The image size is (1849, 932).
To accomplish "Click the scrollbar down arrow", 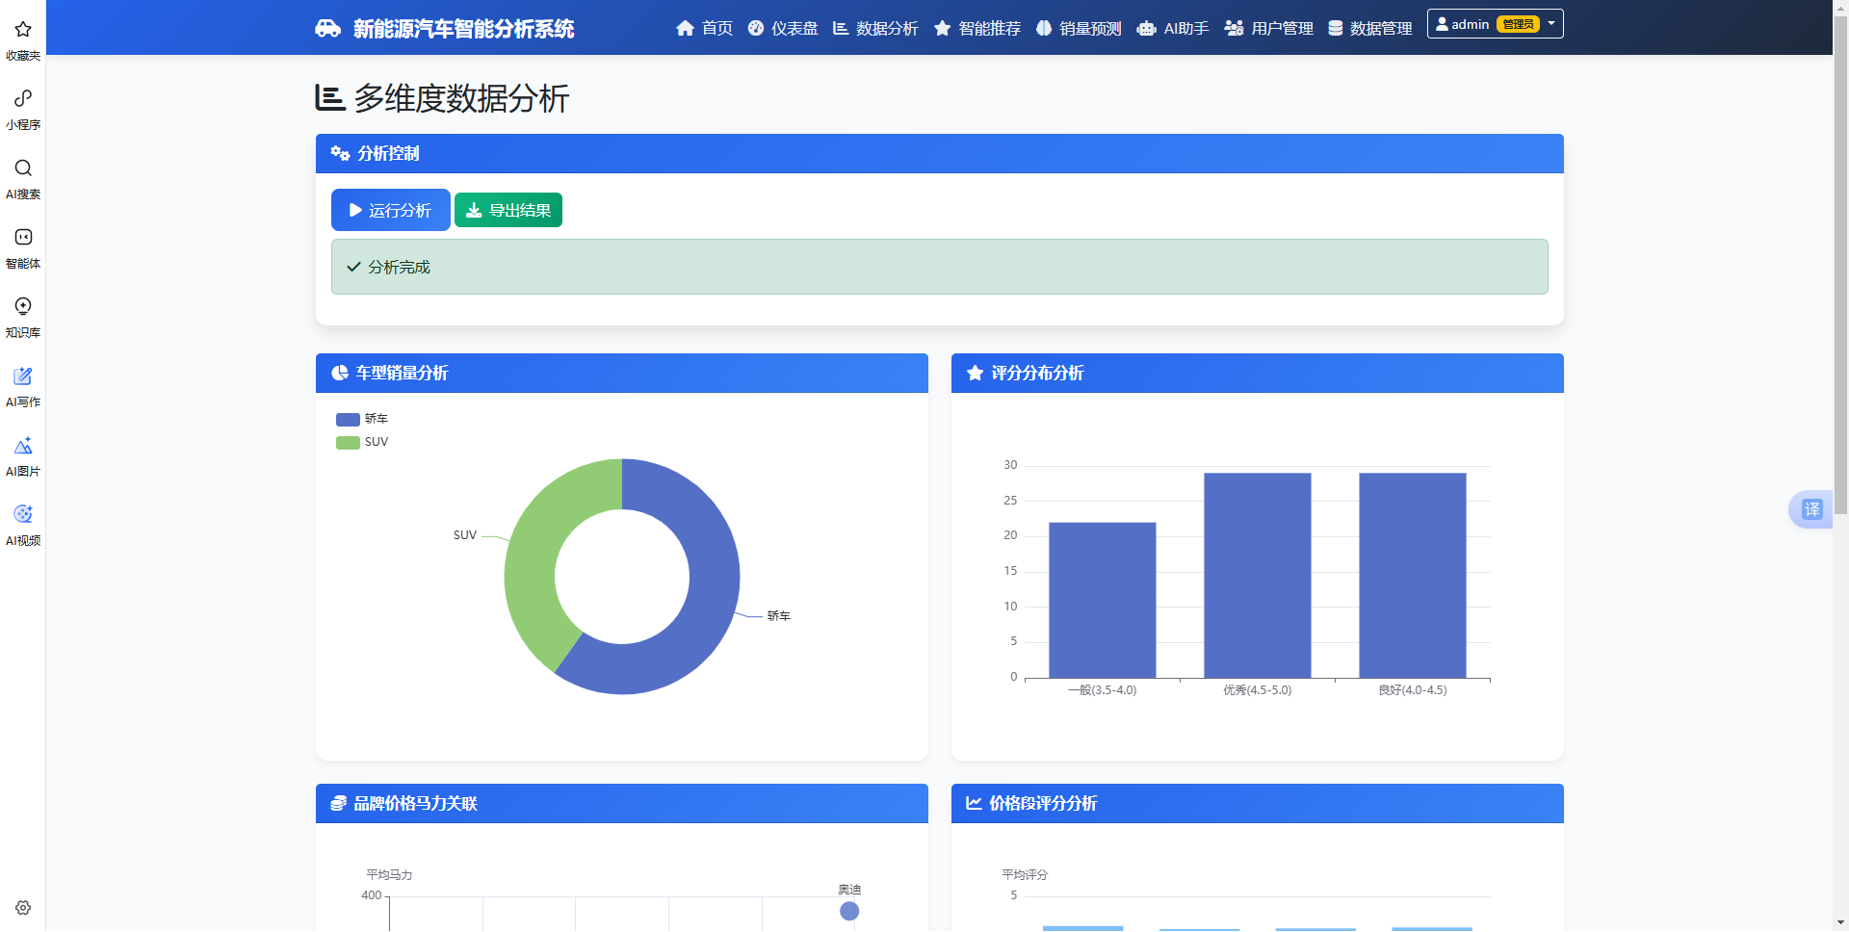I will coord(1840,923).
